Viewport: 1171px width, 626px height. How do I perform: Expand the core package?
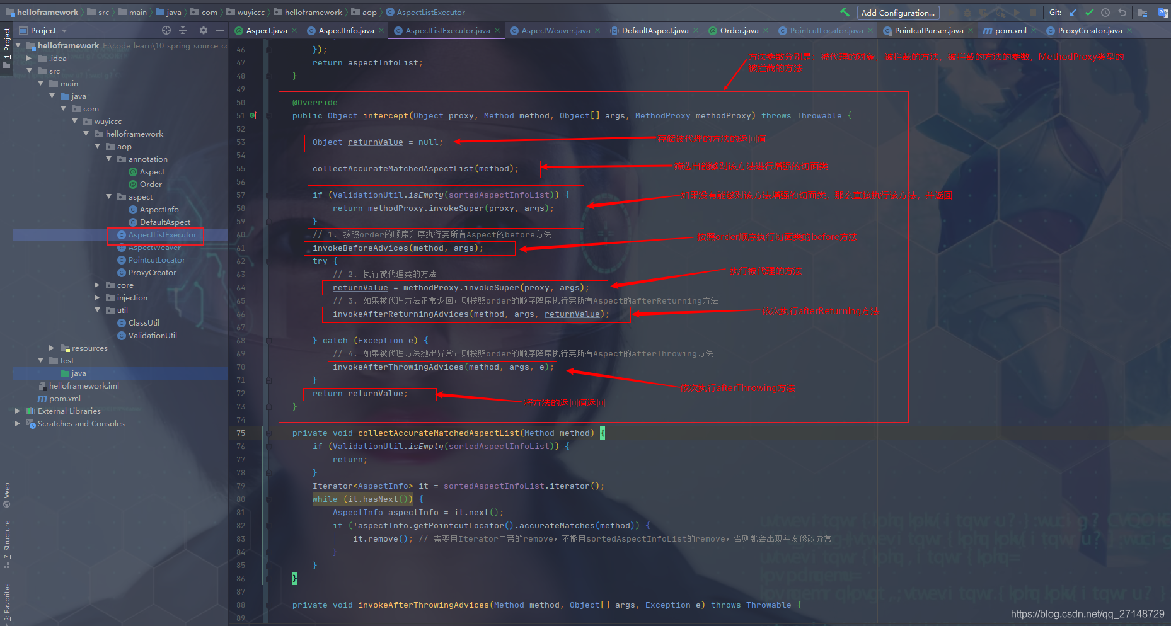tap(97, 285)
